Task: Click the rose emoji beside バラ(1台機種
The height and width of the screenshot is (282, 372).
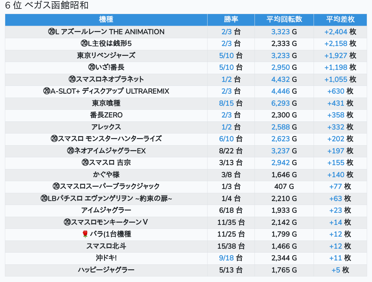Action: (85, 234)
